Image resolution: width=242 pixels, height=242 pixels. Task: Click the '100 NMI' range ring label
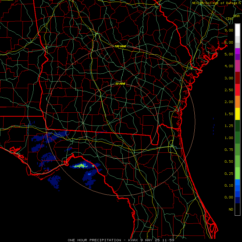tap(120, 46)
